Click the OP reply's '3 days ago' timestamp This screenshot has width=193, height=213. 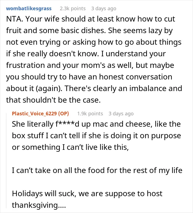tap(121, 114)
